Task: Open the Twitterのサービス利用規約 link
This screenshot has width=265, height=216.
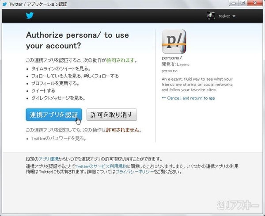Action: point(101,166)
